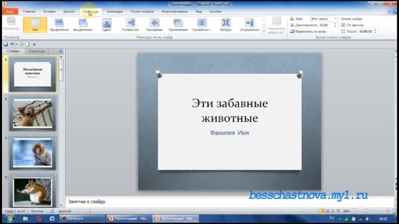The width and height of the screenshot is (399, 224).
Task: Open Bandicam from the taskbar
Action: coord(83,218)
